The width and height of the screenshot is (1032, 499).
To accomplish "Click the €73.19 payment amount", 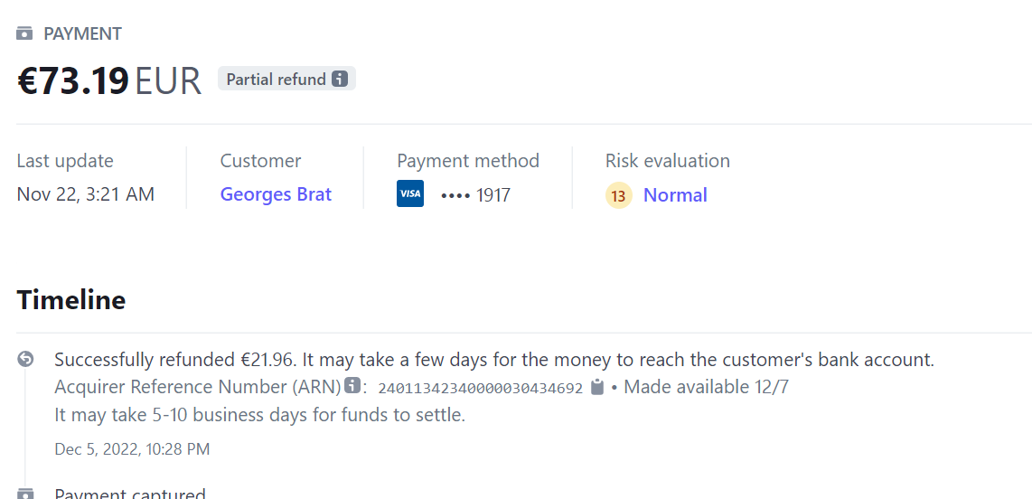I will 73,81.
